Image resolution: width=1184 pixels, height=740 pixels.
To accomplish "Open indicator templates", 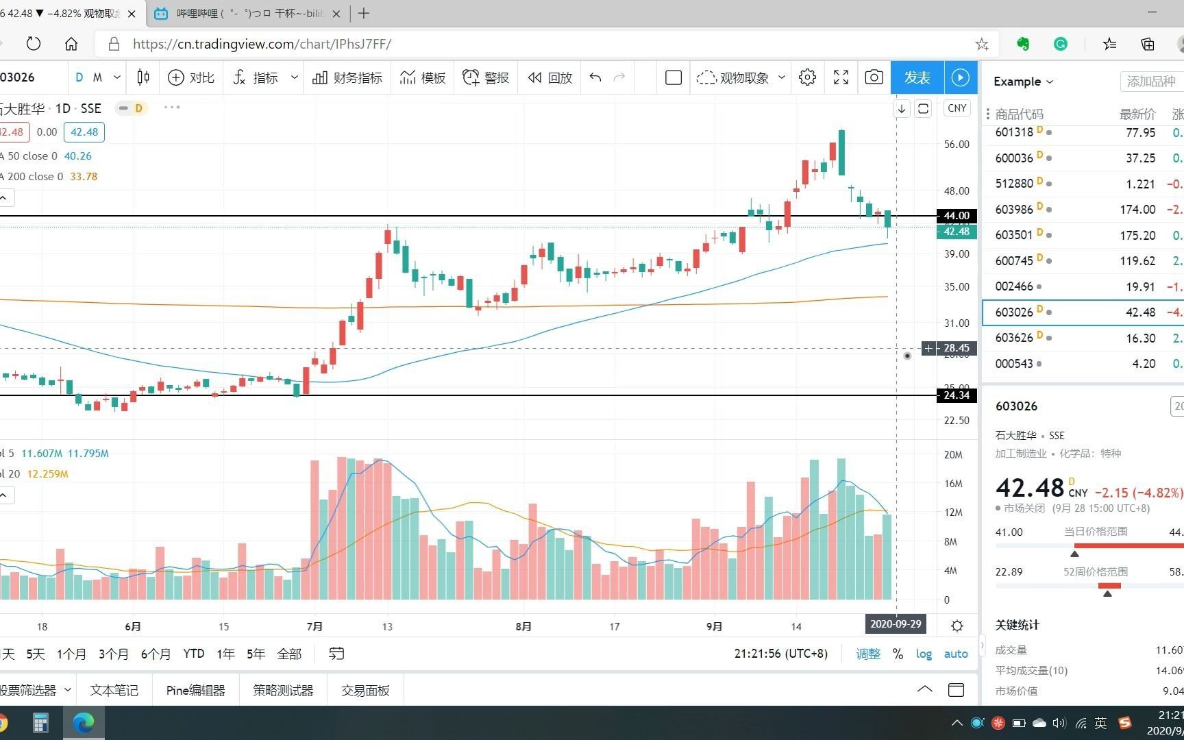I will tap(423, 77).
